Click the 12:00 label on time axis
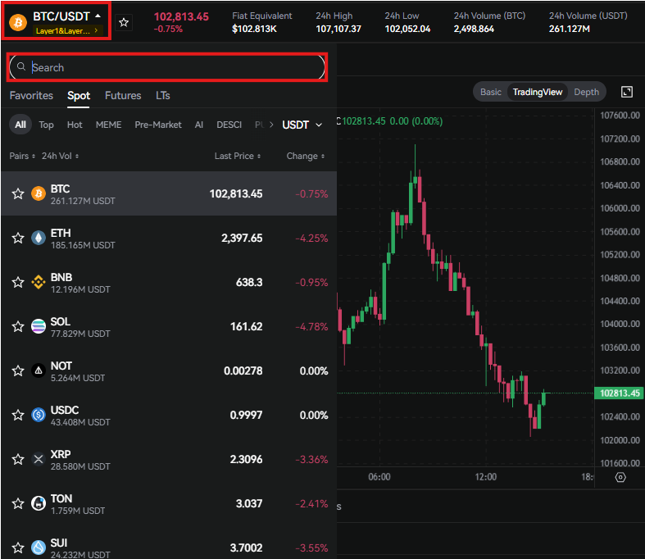 pyautogui.click(x=485, y=477)
